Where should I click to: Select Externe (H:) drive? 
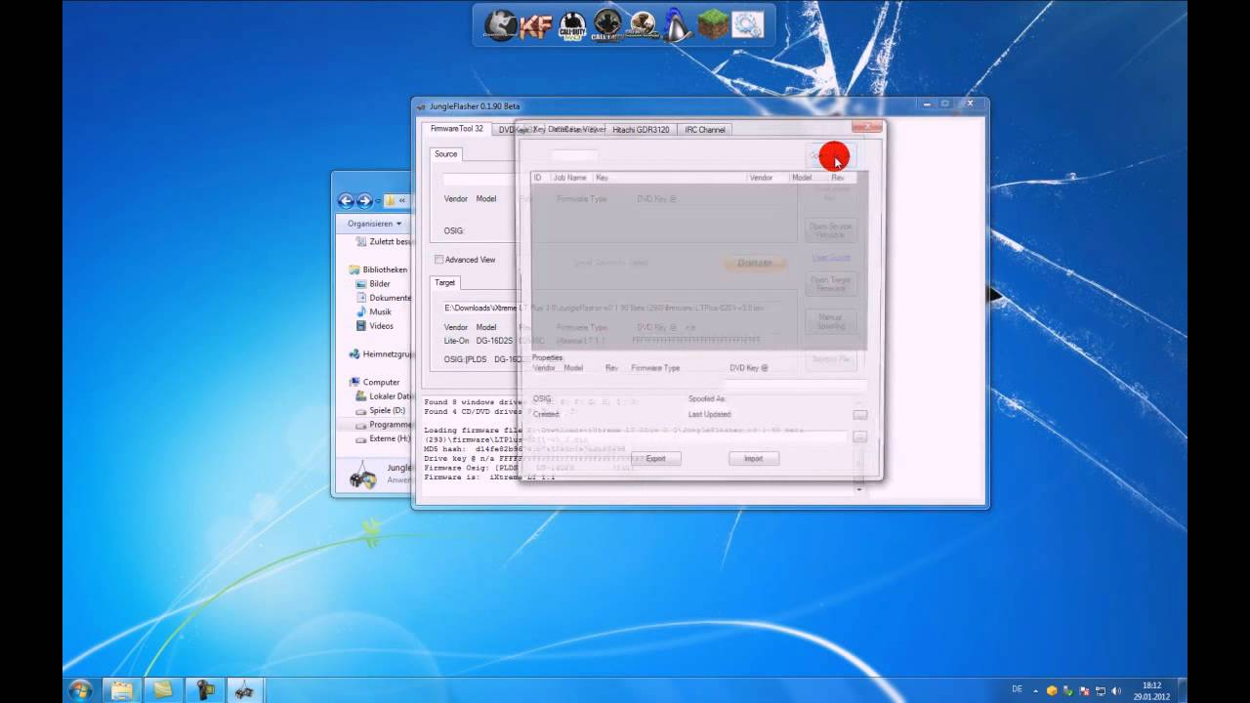(384, 439)
